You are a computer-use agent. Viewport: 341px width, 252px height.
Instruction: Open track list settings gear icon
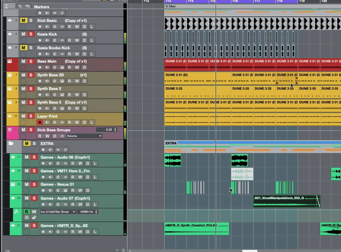(123, 250)
